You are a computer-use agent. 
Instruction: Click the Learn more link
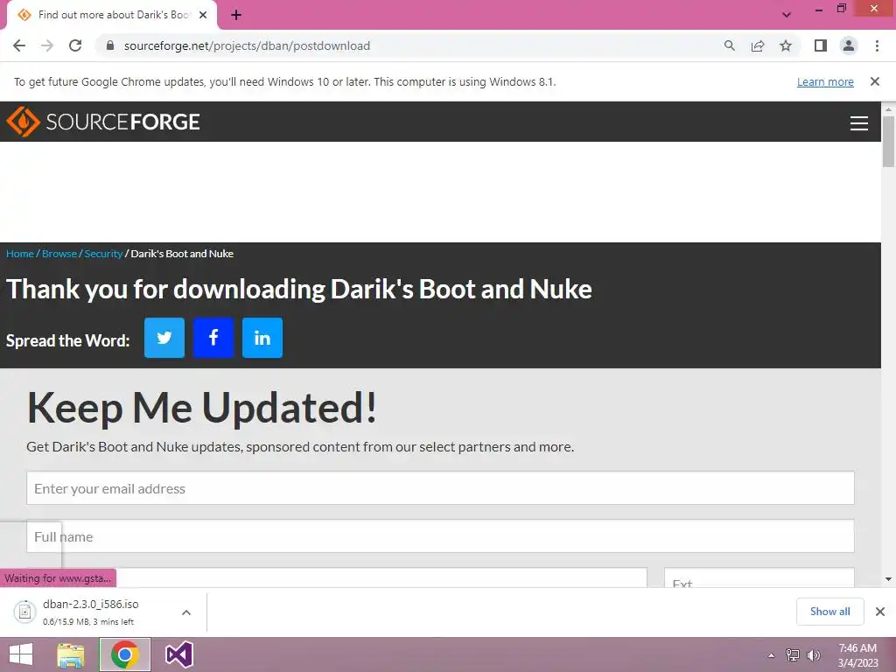click(825, 81)
